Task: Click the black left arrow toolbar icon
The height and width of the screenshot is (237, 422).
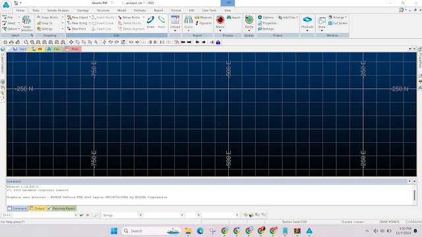Action: pos(183,42)
